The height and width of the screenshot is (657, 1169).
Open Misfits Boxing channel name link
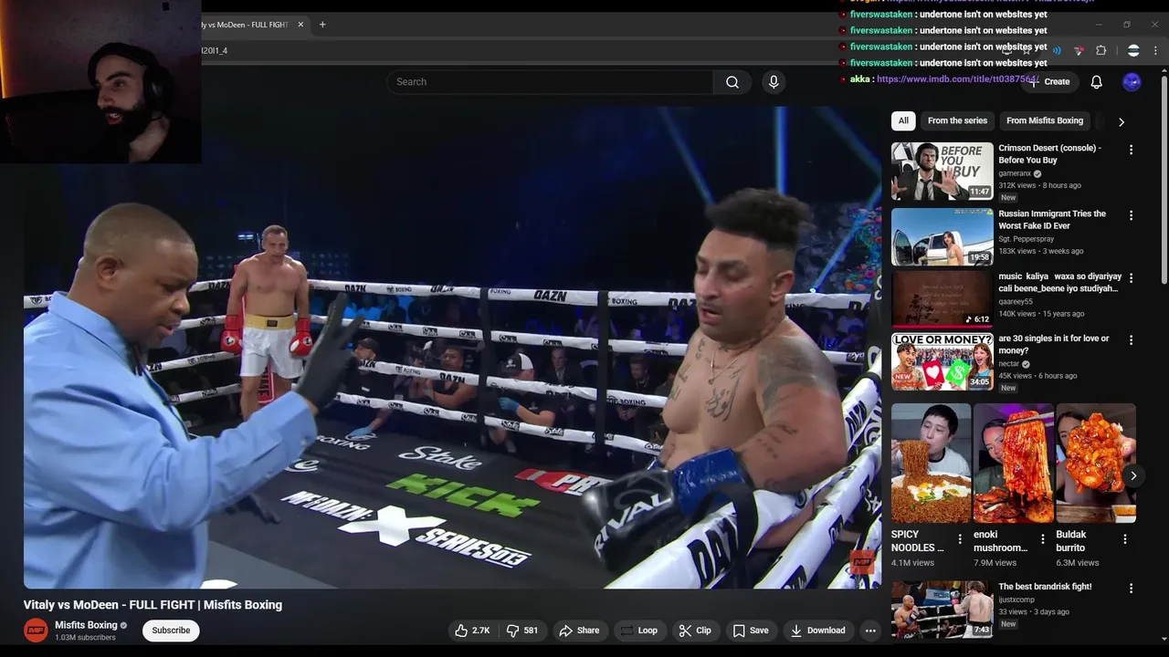[x=86, y=625]
